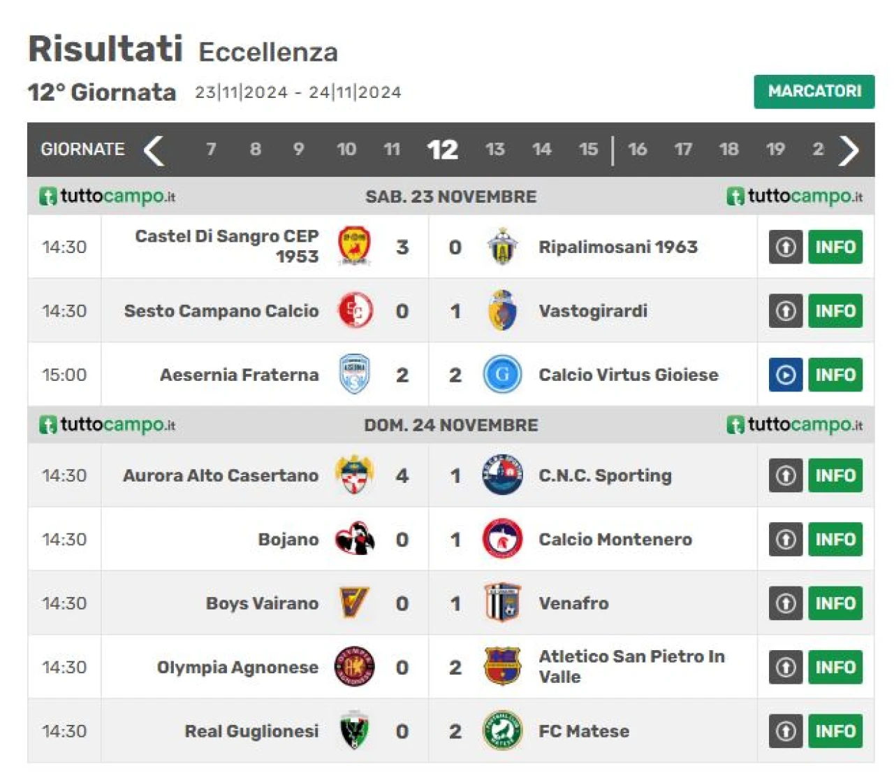Open the MARCATORI button
The height and width of the screenshot is (778, 894).
point(814,92)
